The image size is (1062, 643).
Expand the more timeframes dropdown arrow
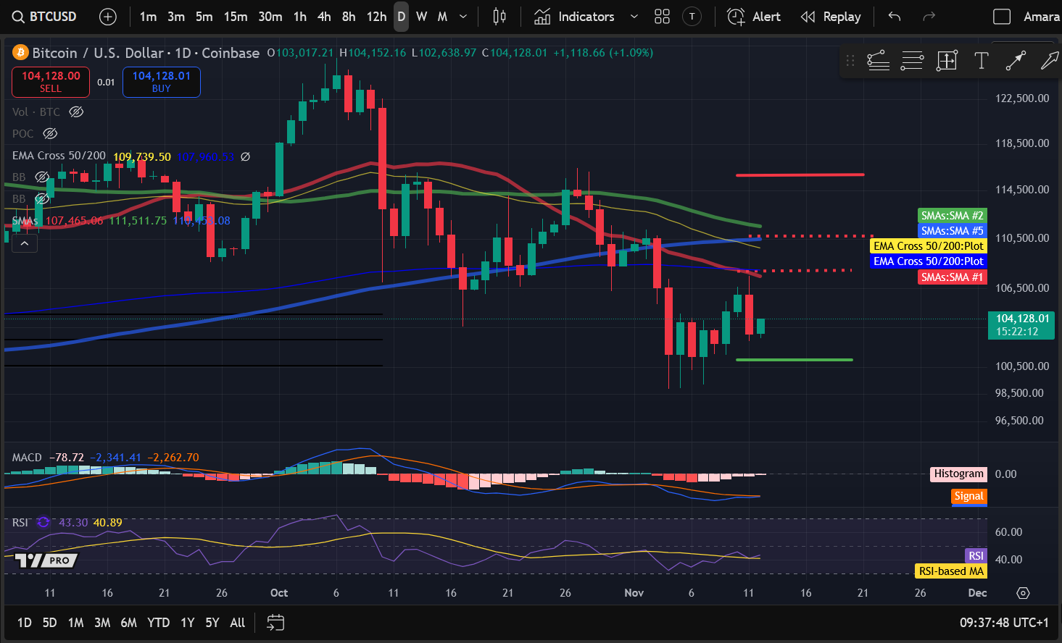pyautogui.click(x=463, y=17)
